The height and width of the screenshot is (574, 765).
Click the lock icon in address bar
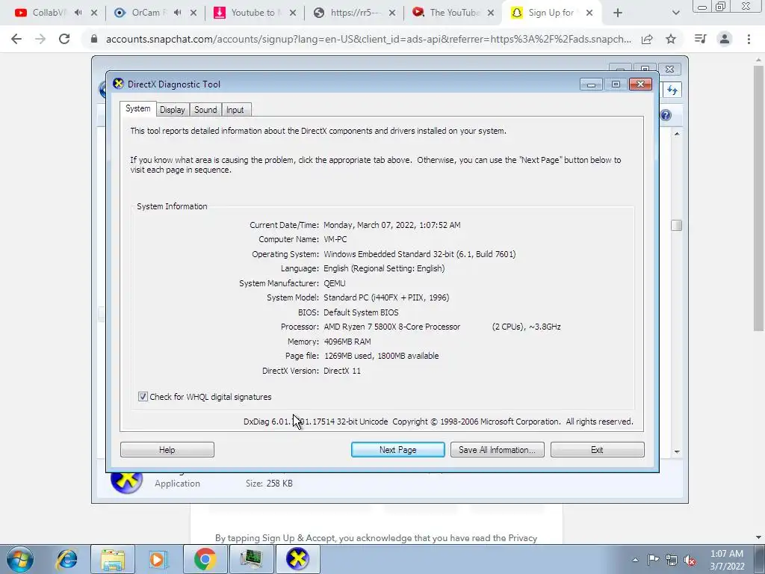[x=94, y=39]
